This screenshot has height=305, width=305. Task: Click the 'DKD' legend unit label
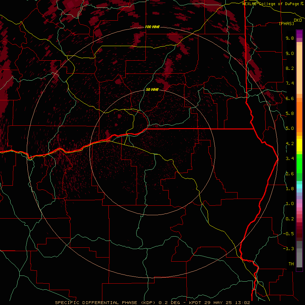[298, 20]
